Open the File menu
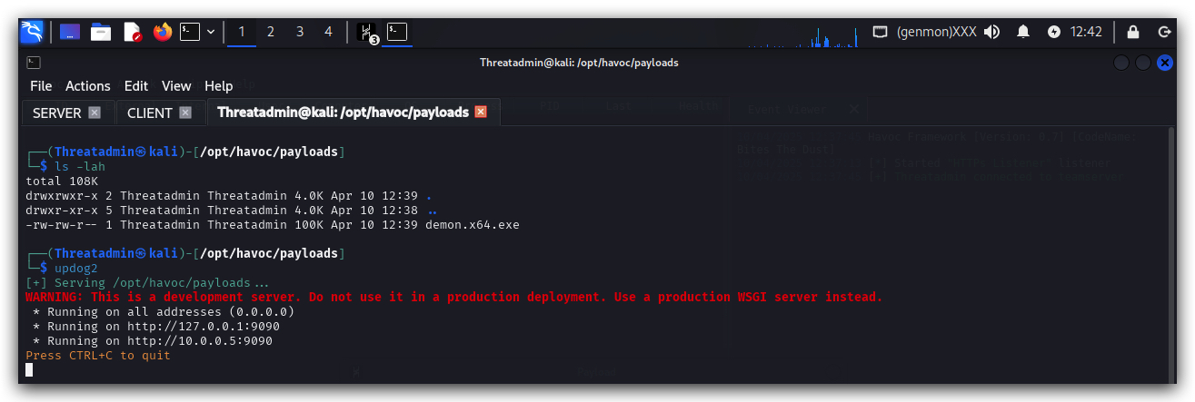The image size is (1195, 402). pos(41,86)
